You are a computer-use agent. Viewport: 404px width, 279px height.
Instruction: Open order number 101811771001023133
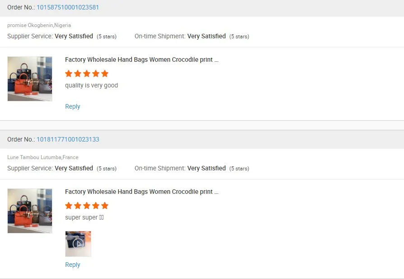[68, 139]
